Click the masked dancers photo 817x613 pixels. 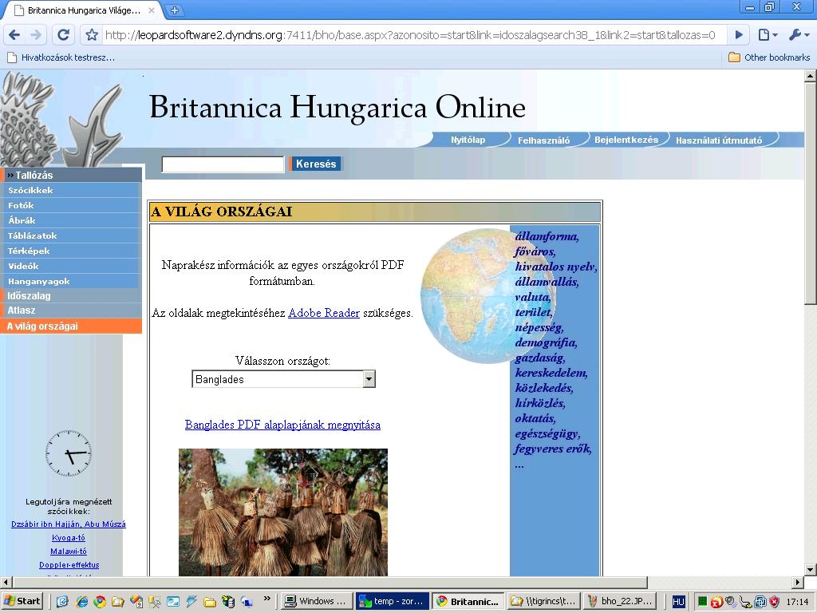tap(283, 512)
